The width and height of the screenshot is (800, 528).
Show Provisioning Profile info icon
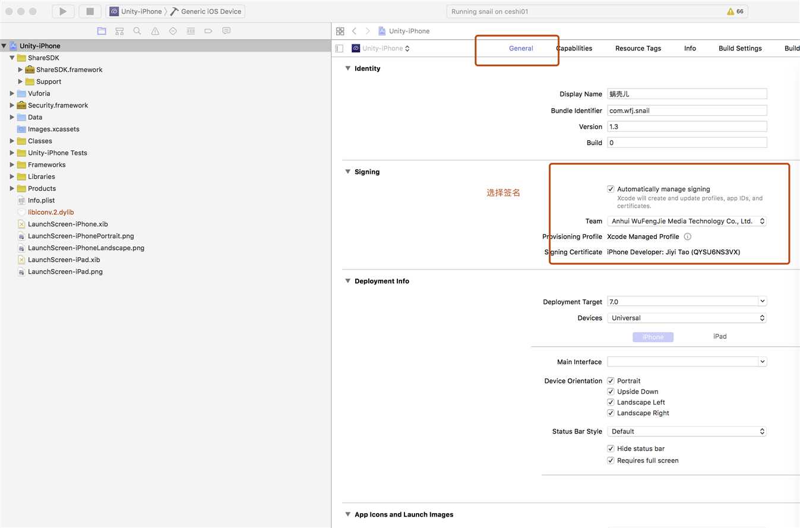(687, 236)
